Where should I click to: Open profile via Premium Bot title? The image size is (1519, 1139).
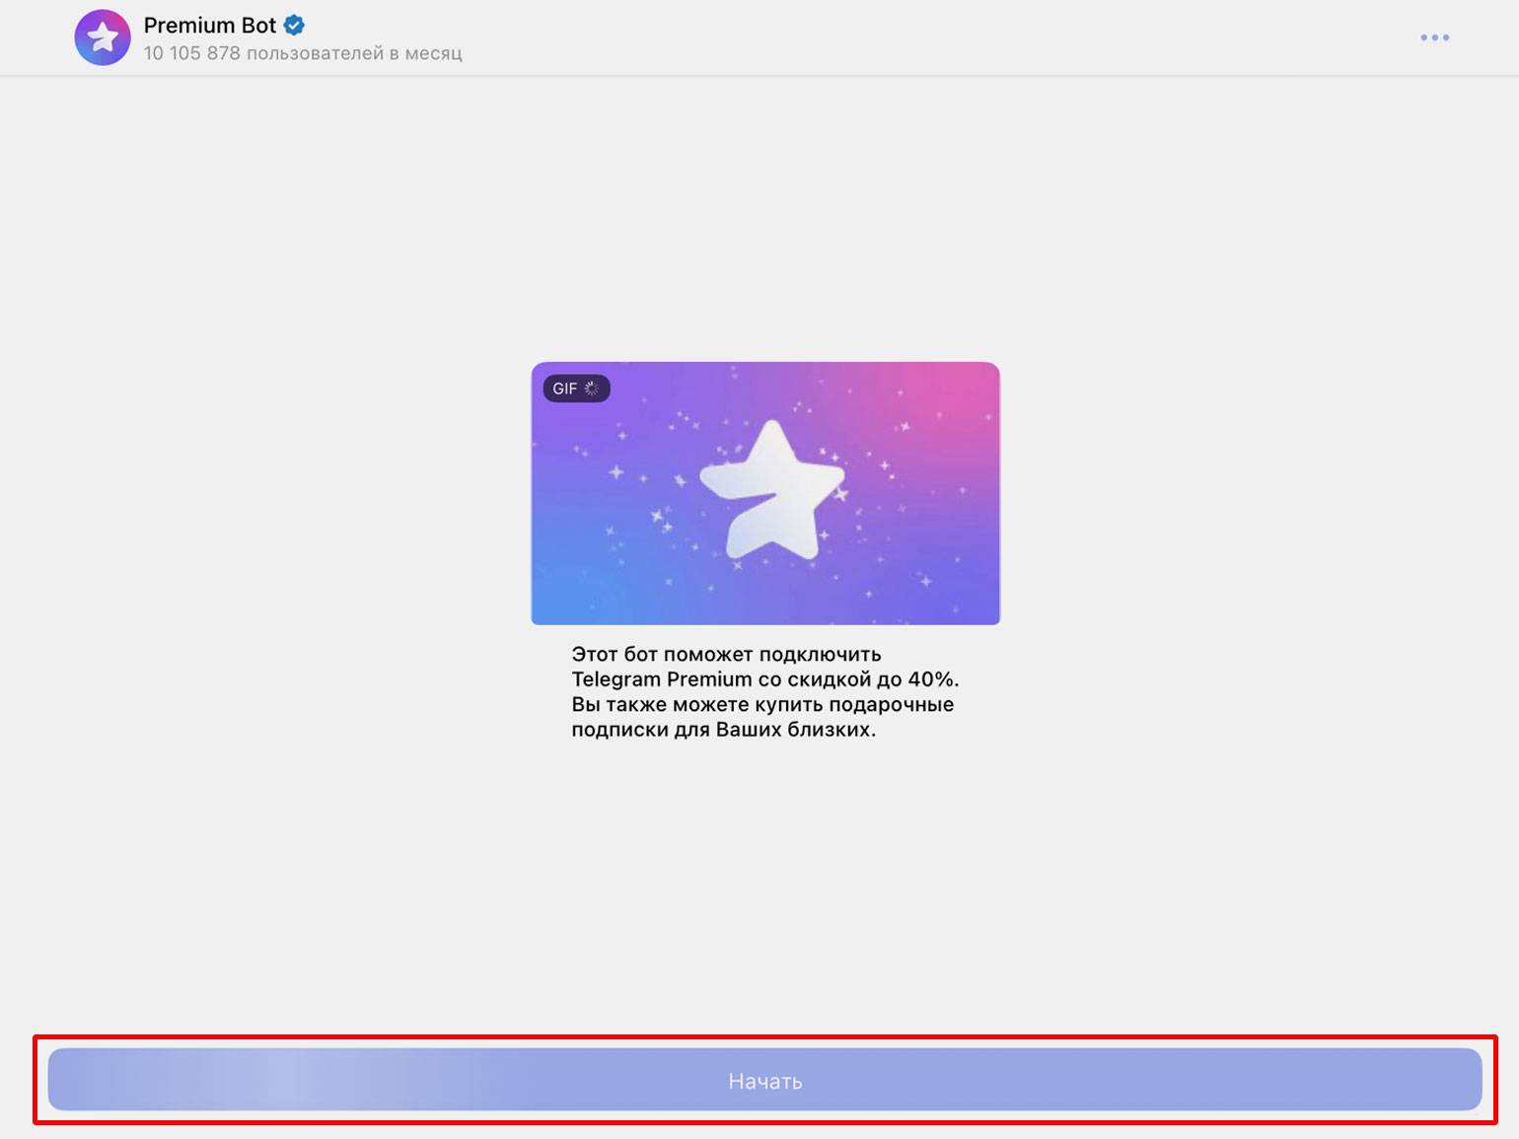(x=209, y=26)
